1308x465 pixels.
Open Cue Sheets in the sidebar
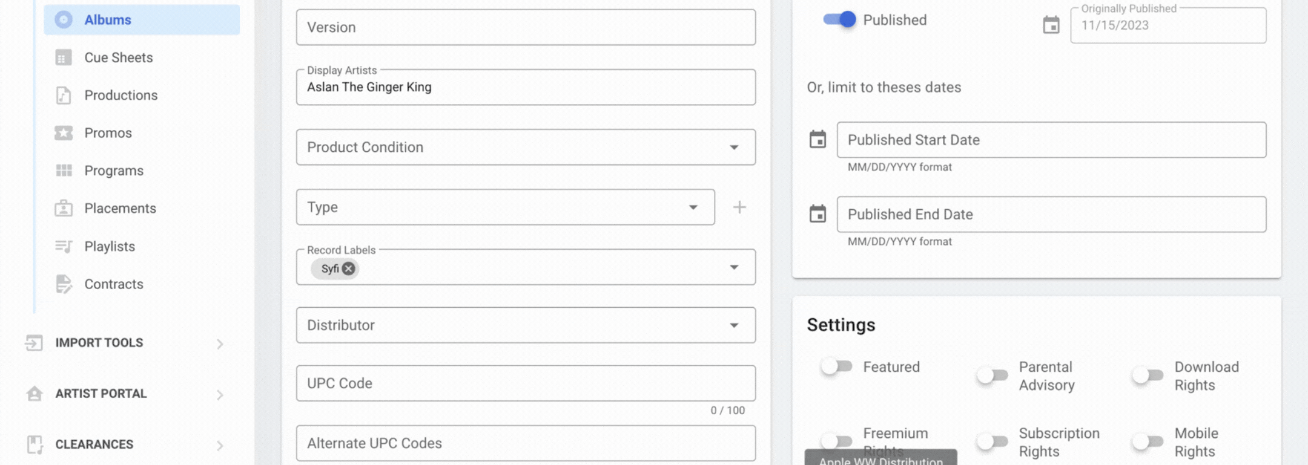tap(118, 57)
